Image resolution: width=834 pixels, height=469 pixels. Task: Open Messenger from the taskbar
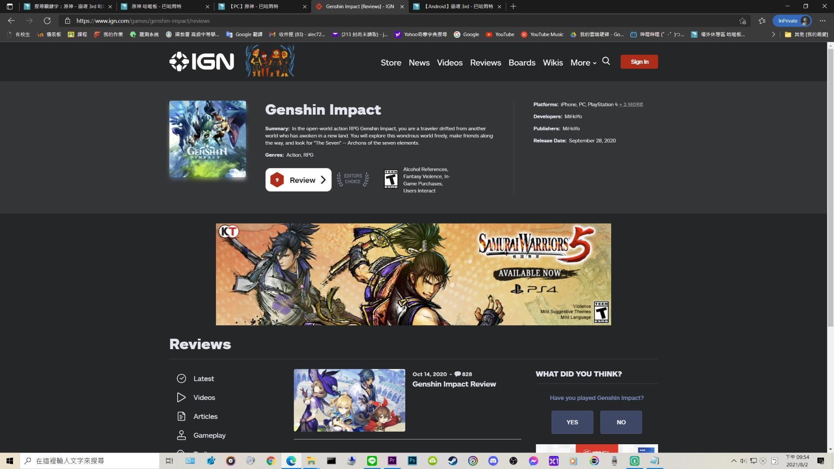coord(533,461)
